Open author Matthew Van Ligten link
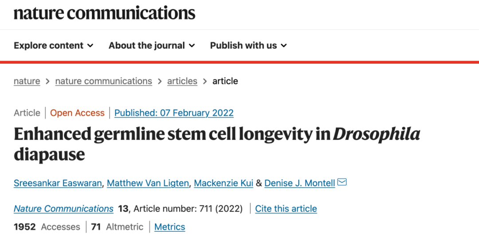 click(148, 183)
